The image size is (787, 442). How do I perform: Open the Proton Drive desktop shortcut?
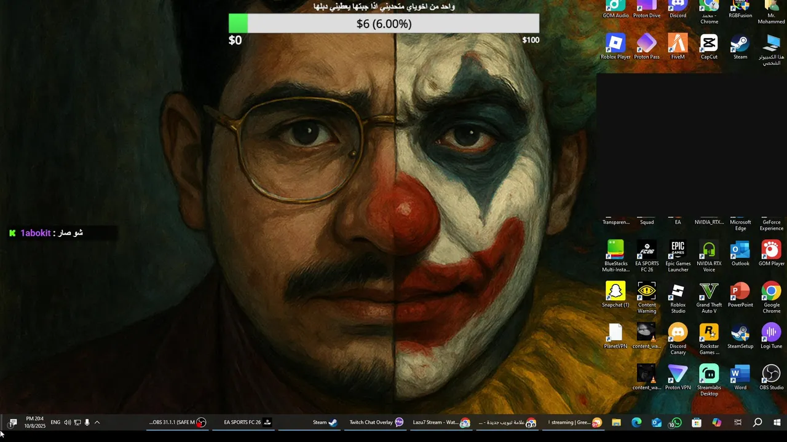click(647, 9)
